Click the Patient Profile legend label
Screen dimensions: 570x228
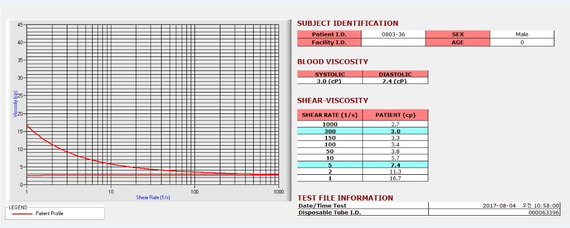click(x=50, y=214)
